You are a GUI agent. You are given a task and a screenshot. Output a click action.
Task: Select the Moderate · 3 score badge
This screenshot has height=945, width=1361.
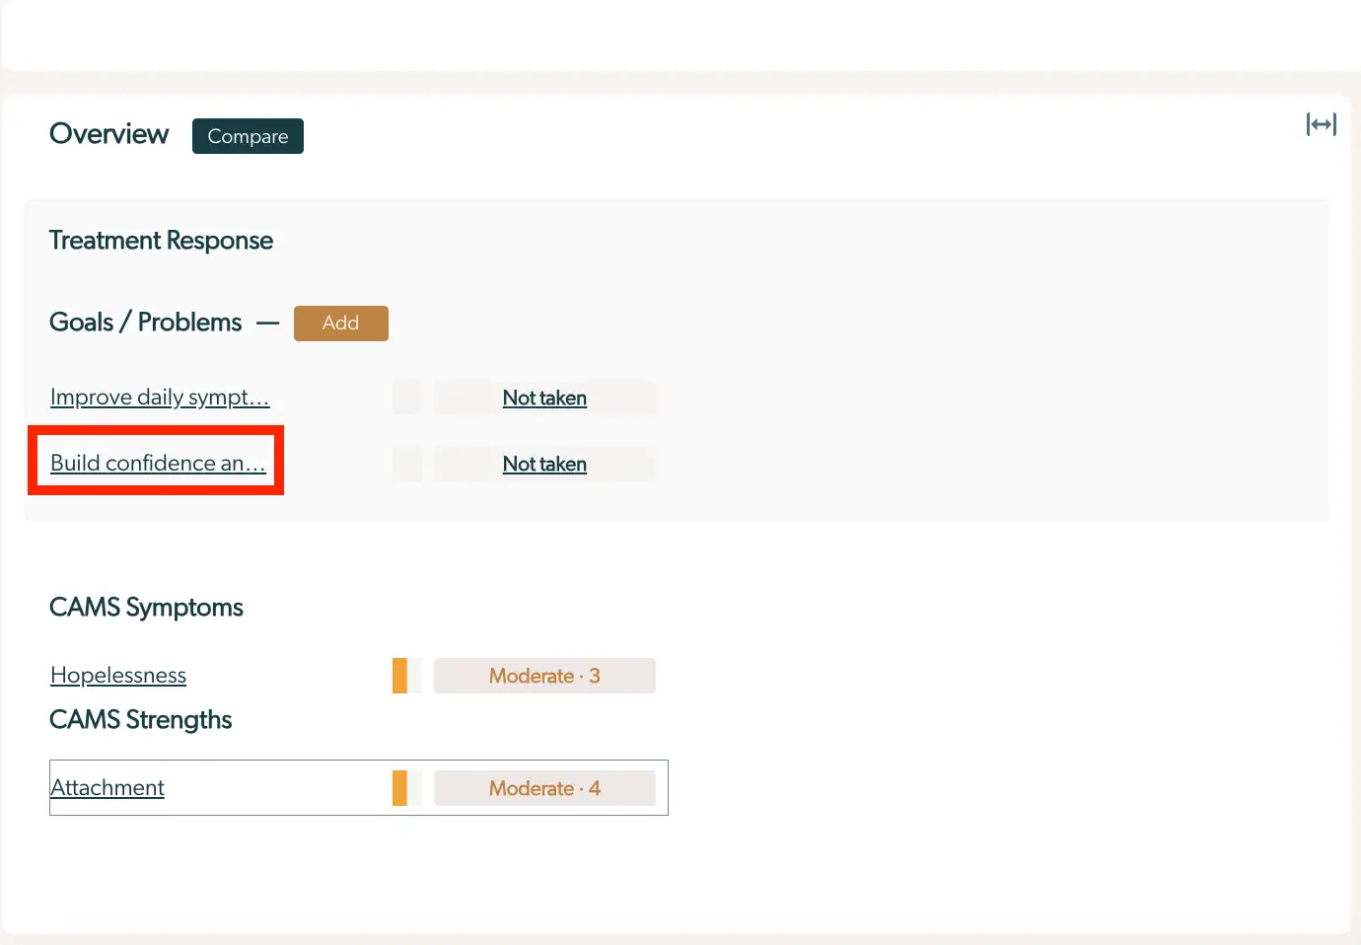click(544, 676)
